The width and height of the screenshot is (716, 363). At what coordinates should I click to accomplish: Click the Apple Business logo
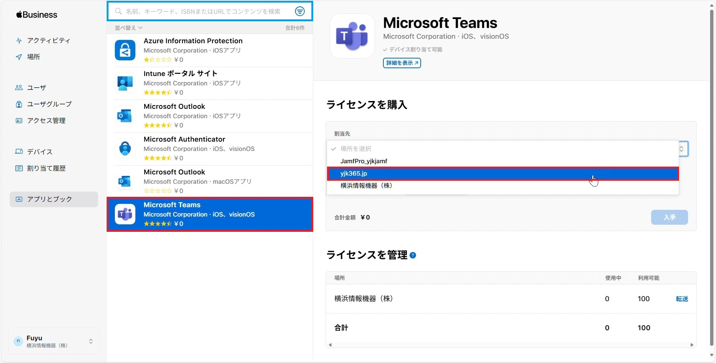point(37,15)
